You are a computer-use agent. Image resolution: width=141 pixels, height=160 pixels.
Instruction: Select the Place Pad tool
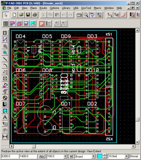pyautogui.click(x=5, y=46)
